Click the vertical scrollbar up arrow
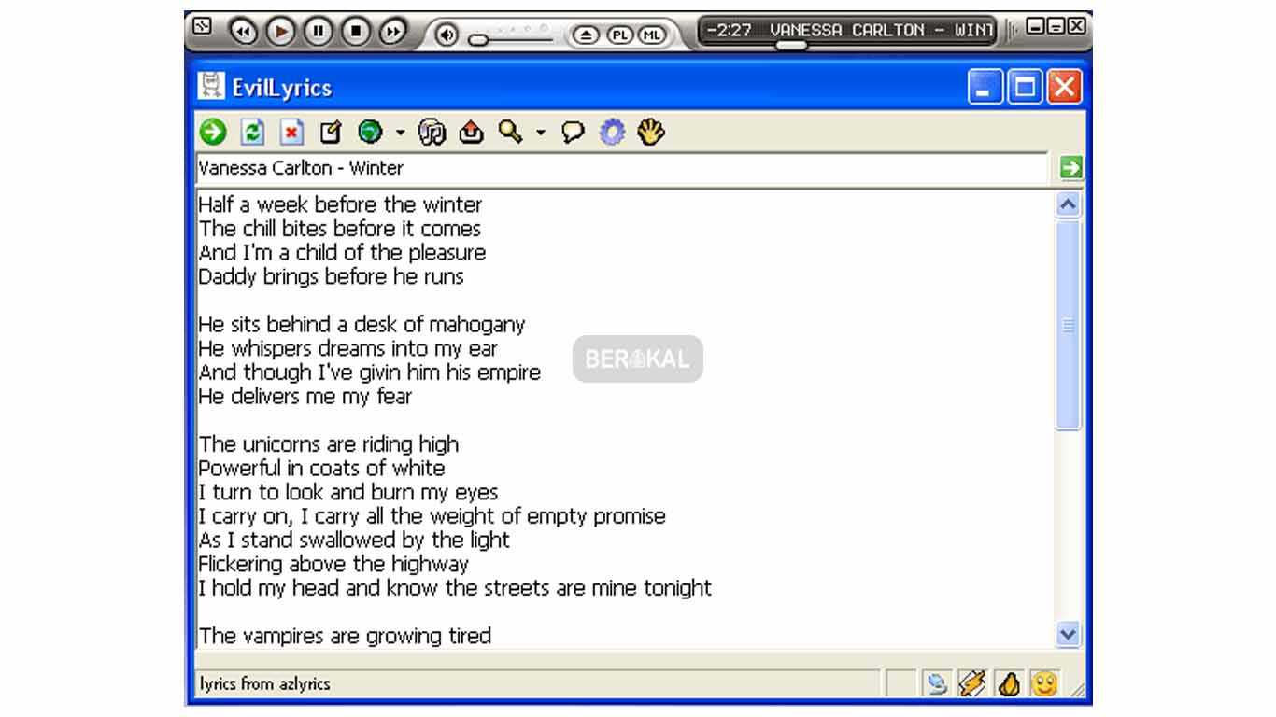 1068,205
